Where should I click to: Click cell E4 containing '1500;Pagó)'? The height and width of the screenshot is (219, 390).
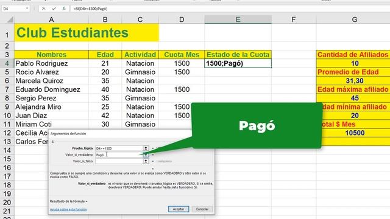[x=238, y=63]
